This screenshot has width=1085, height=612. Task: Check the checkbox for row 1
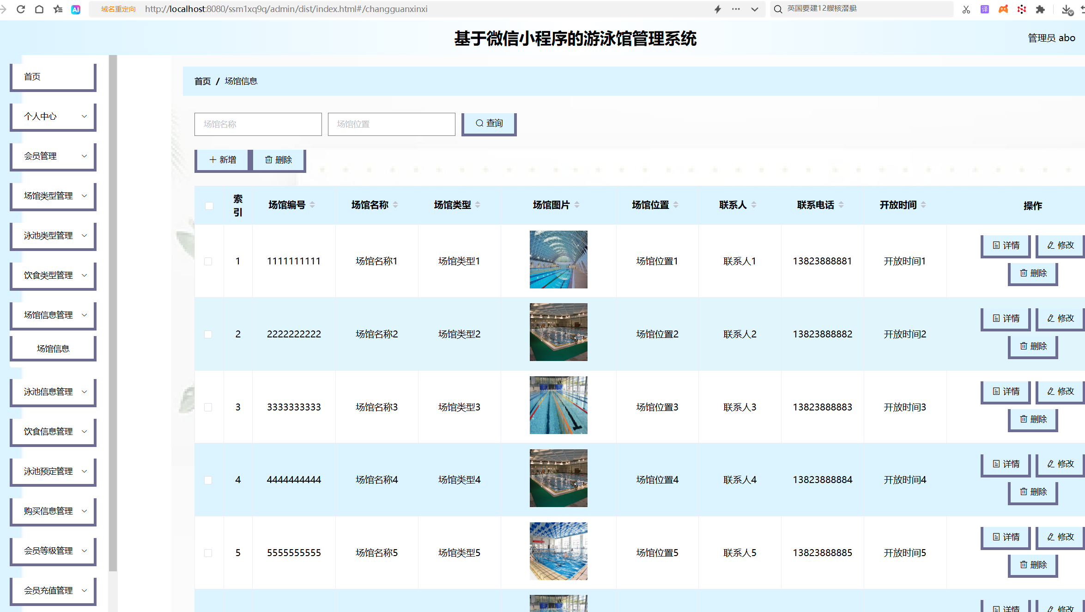208,261
